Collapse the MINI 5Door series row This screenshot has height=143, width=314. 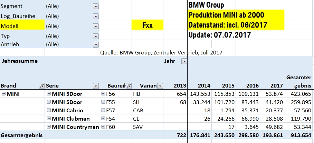[x=49, y=102]
